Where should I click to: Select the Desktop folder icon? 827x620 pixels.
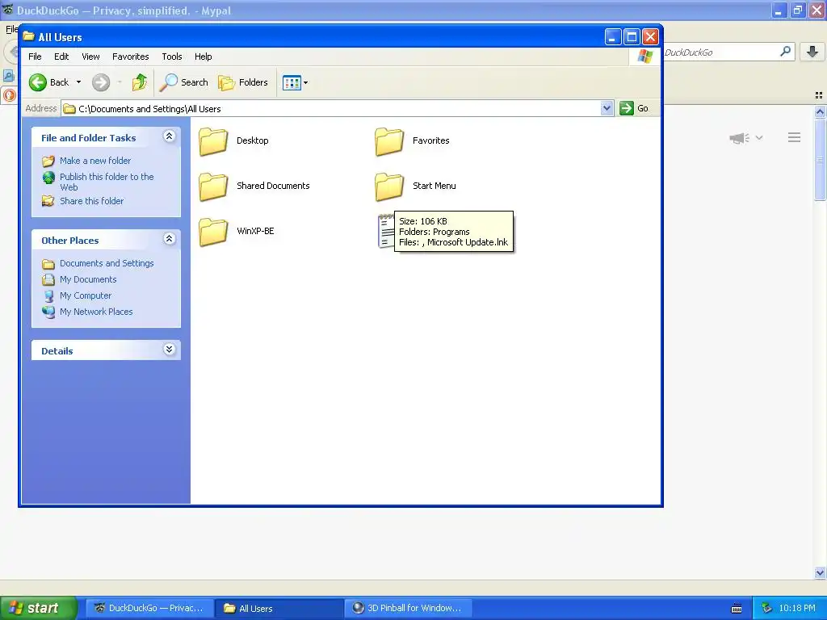click(213, 141)
